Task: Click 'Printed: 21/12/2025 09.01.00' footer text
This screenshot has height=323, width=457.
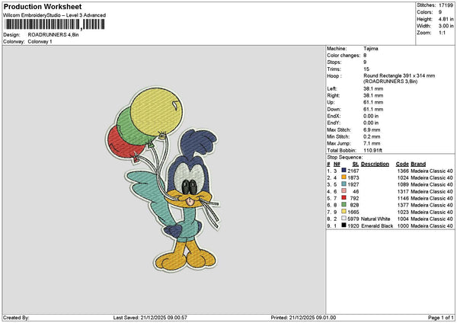Action: (x=303, y=318)
